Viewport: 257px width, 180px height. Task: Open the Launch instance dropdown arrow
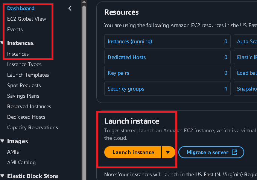(168, 152)
